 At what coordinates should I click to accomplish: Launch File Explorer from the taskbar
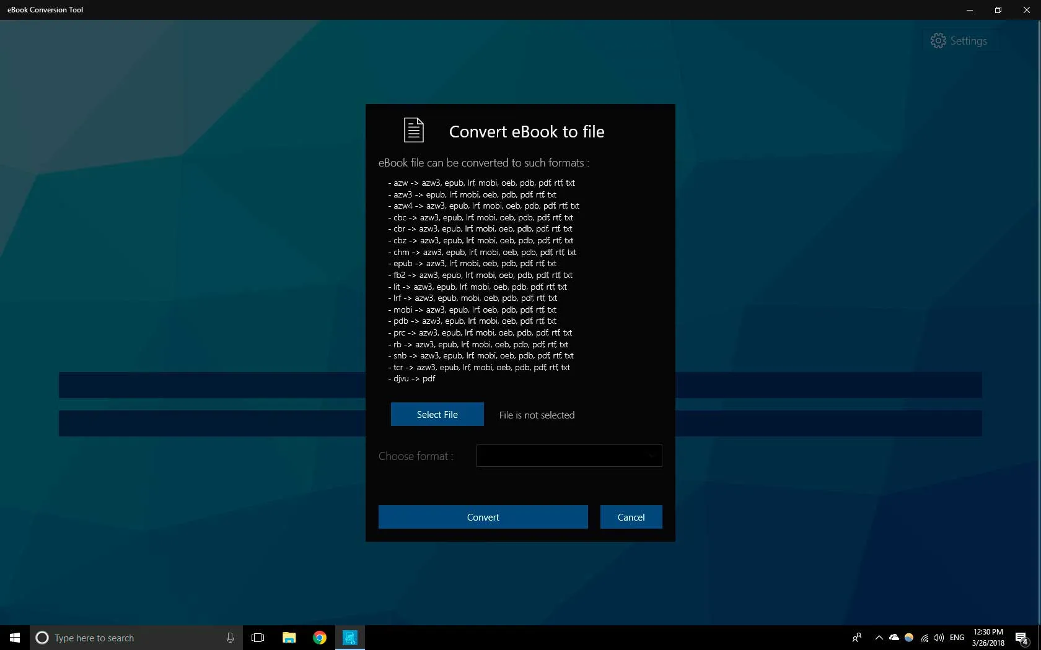point(289,638)
